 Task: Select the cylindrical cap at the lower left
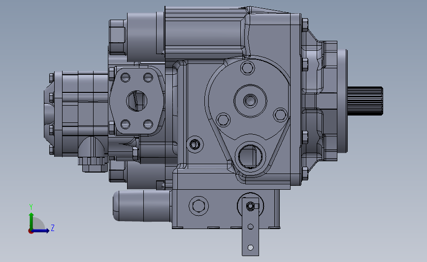(x=142, y=205)
